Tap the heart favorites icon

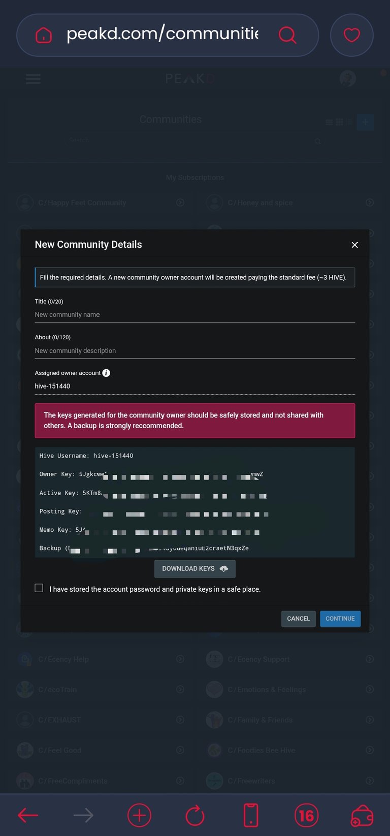352,35
